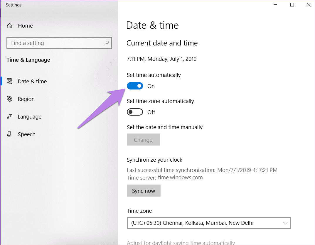This screenshot has height=245, width=315.
Task: Open the Speech settings page
Action: [x=26, y=134]
